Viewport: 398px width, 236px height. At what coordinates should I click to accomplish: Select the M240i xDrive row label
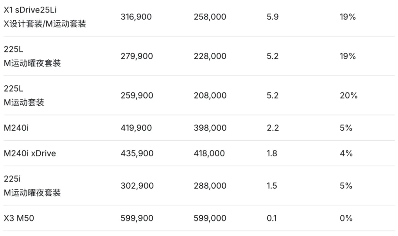[x=30, y=153]
